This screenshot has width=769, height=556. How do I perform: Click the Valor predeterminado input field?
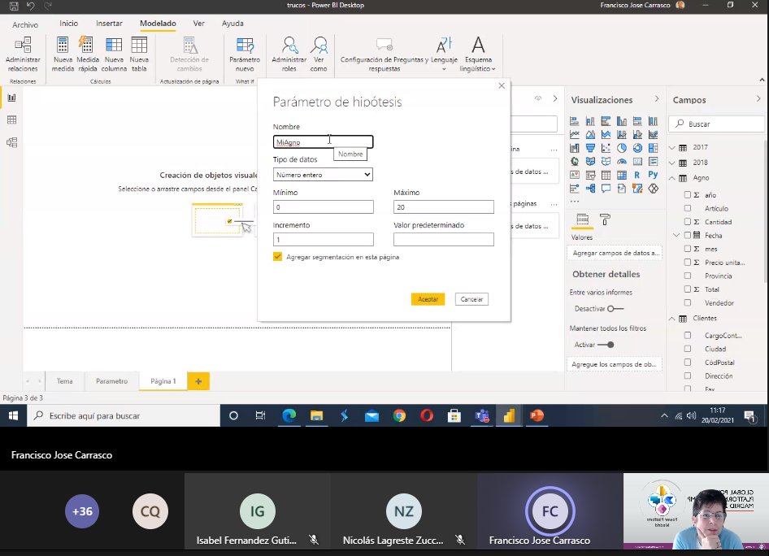[443, 239]
